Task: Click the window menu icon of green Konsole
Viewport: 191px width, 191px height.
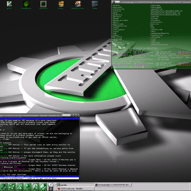Action: click(114, 2)
